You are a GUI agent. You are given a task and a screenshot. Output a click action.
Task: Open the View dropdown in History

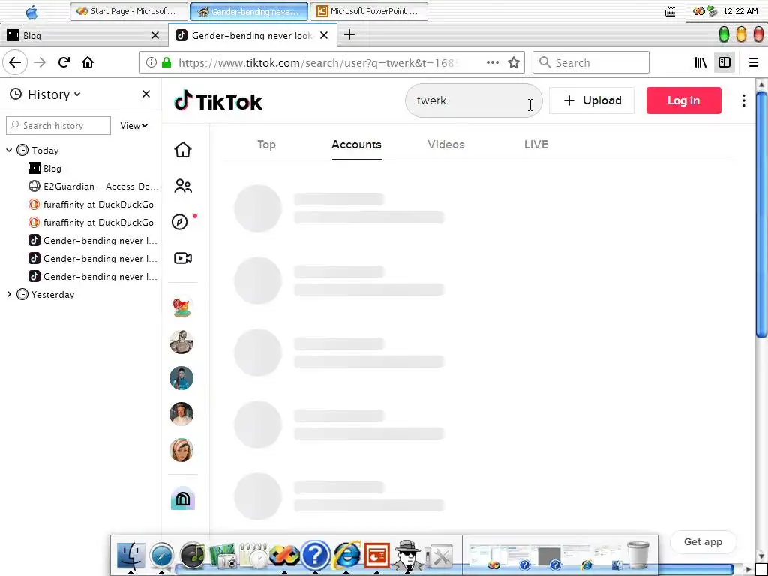tap(133, 126)
